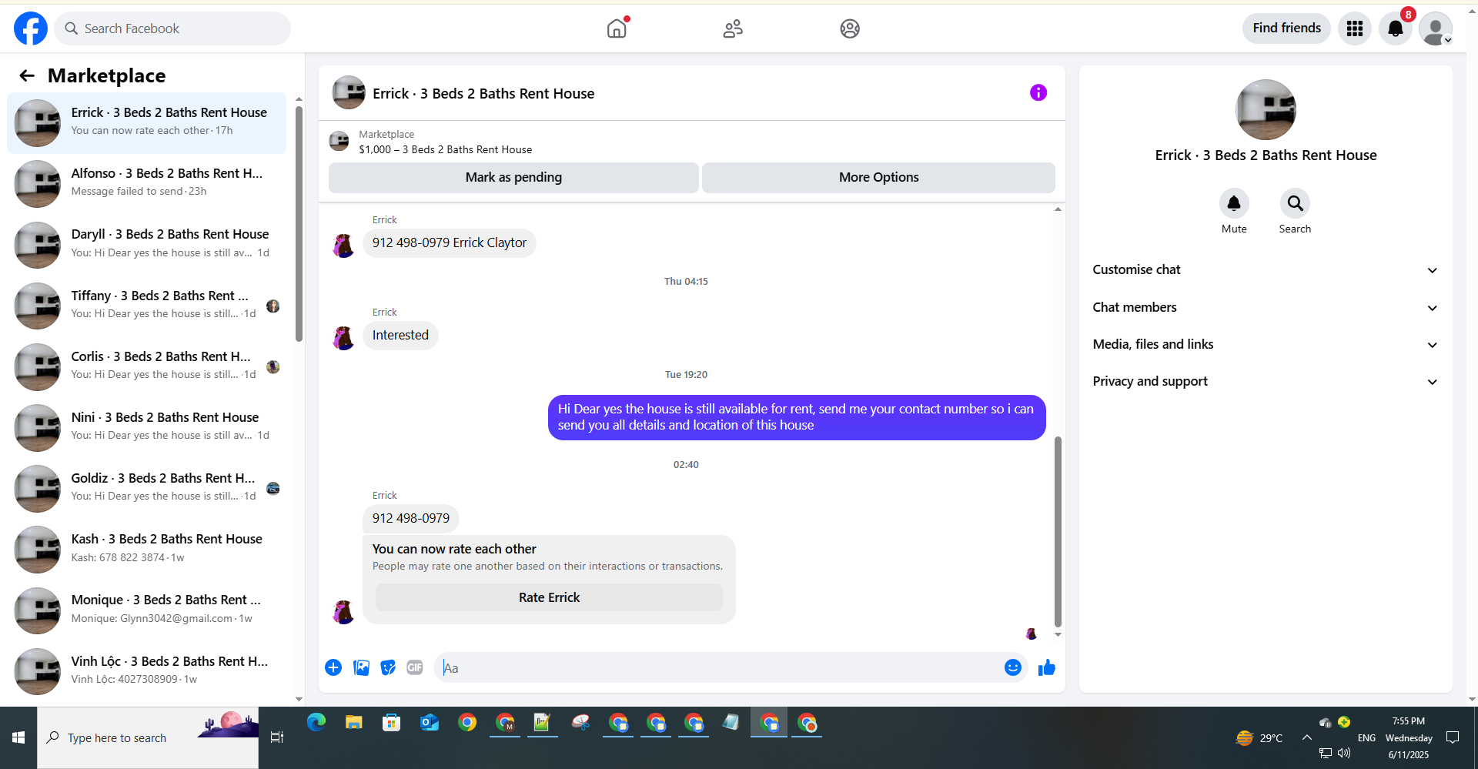The image size is (1478, 769).
Task: Open the apps grid menu icon
Action: [x=1355, y=28]
